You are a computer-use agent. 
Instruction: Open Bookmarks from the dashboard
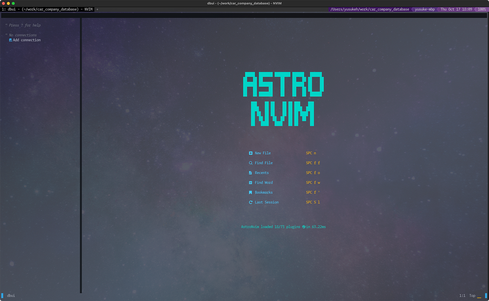pos(264,192)
